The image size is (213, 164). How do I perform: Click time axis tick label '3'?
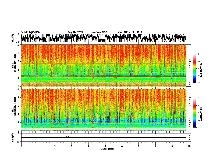click(72, 146)
